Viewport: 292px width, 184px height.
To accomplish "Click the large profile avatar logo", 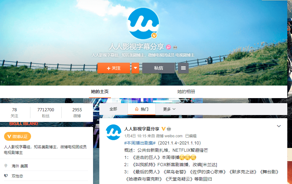I will 143,24.
